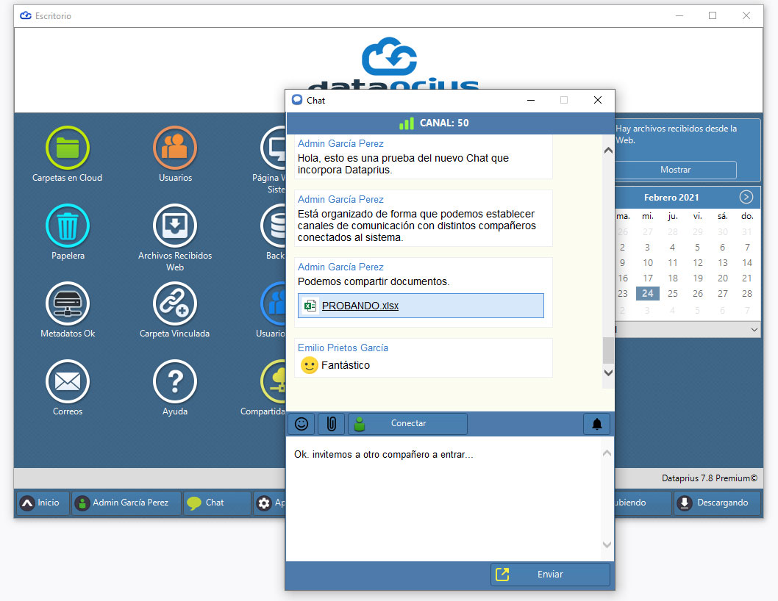
Task: Click the Mostrar received files button
Action: 675,170
